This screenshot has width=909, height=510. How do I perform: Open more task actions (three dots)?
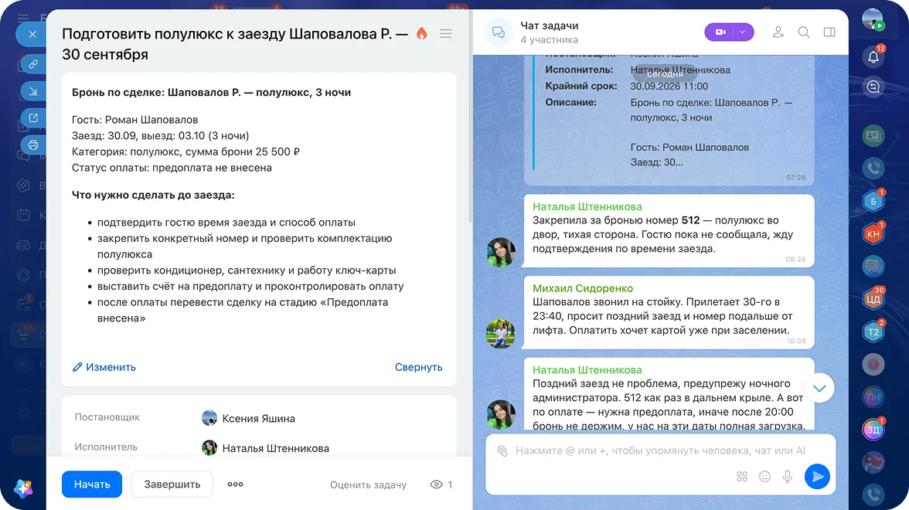point(235,484)
